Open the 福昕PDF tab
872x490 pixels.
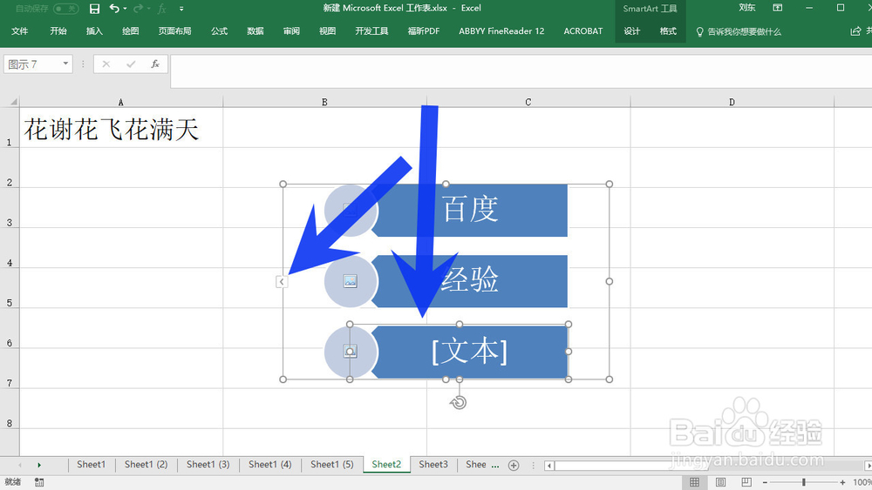click(x=424, y=31)
